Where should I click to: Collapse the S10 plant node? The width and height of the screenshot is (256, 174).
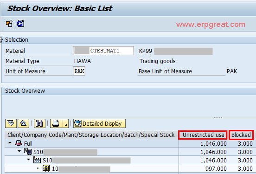coord(29,160)
